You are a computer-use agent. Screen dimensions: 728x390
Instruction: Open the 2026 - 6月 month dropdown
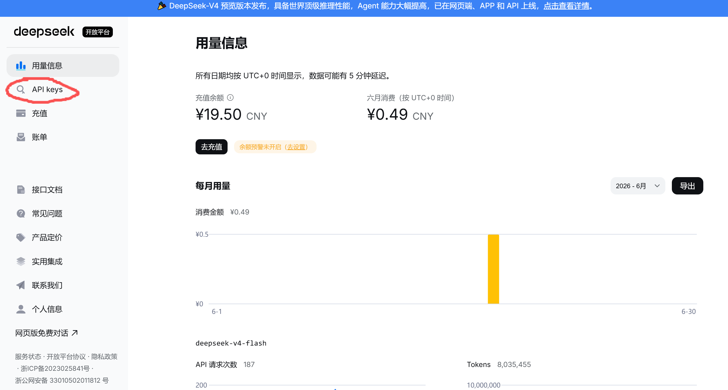pyautogui.click(x=638, y=186)
